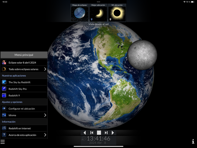Open the Idioma language option
The width and height of the screenshot is (197, 148).
24,115
